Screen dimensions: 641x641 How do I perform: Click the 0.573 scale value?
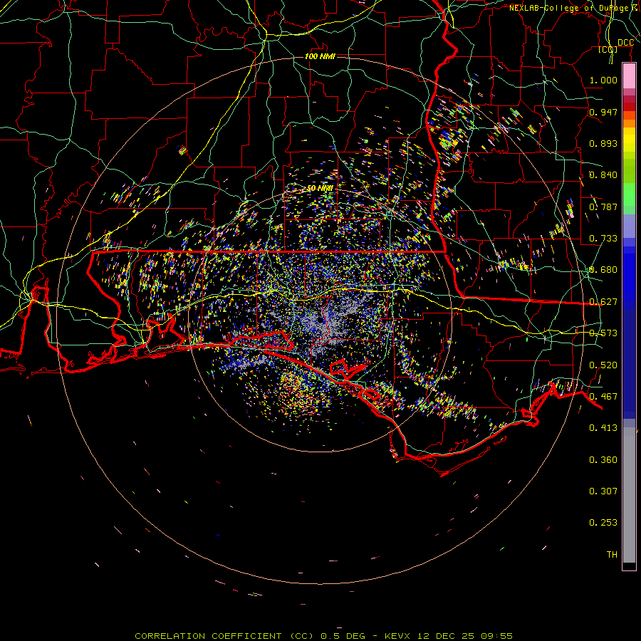[x=603, y=333]
